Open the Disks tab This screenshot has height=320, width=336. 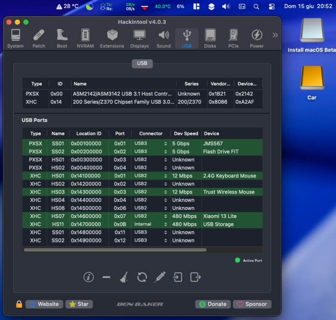(x=210, y=39)
